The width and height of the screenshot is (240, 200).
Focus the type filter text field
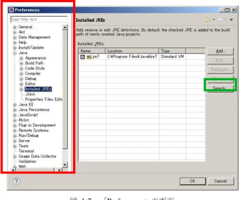point(39,19)
